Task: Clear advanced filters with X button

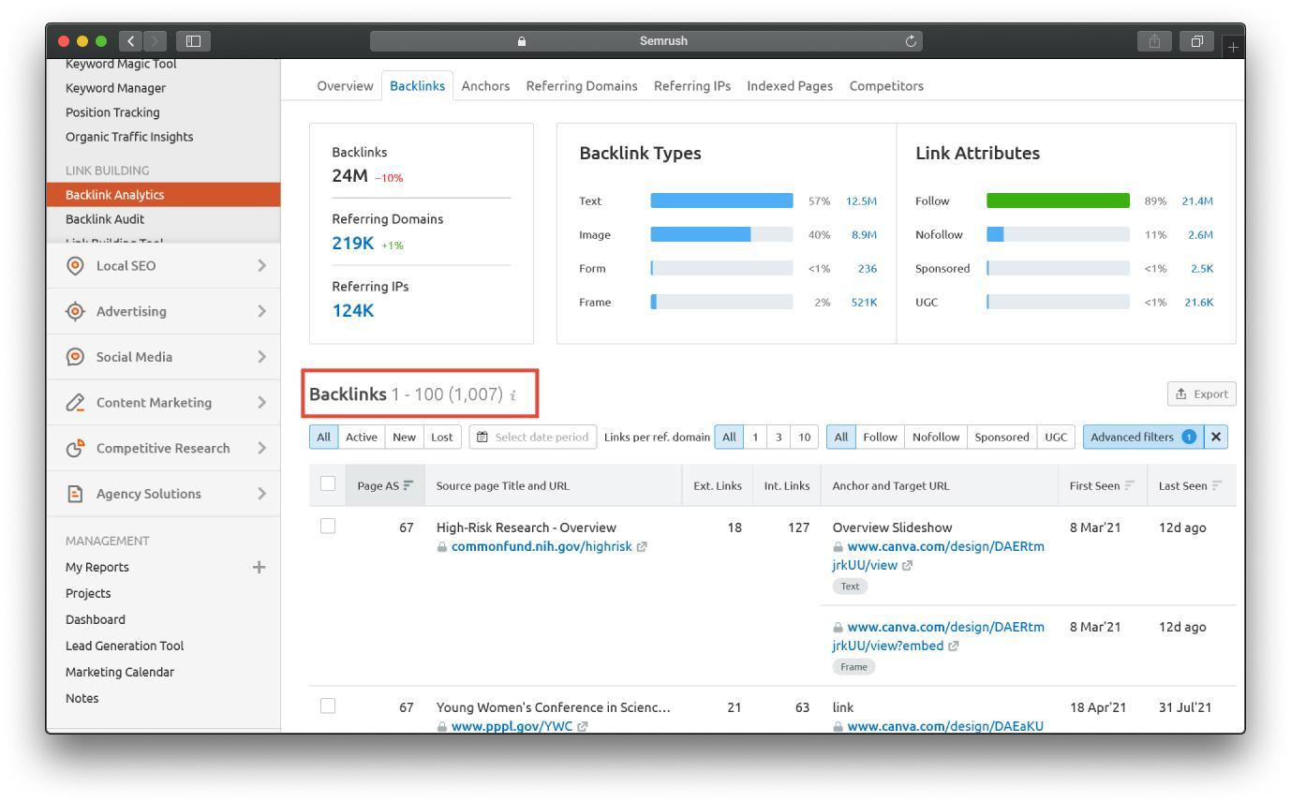Action: (1215, 437)
